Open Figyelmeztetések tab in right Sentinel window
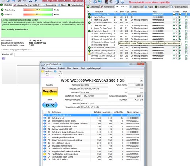 click(x=179, y=7)
